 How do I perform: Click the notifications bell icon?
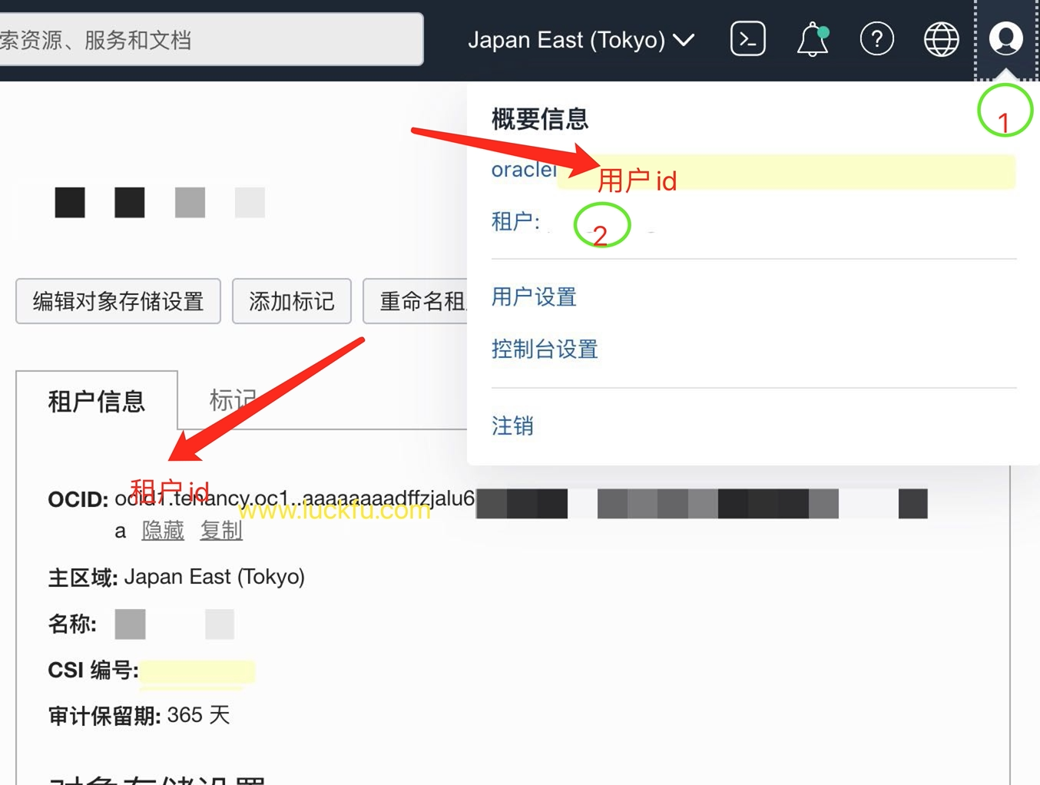(812, 39)
